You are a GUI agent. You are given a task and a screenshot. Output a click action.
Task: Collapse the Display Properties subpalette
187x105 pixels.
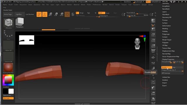[168, 59]
